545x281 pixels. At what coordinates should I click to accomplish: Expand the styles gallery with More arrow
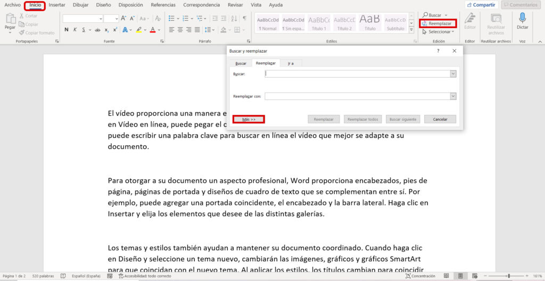tap(411, 30)
